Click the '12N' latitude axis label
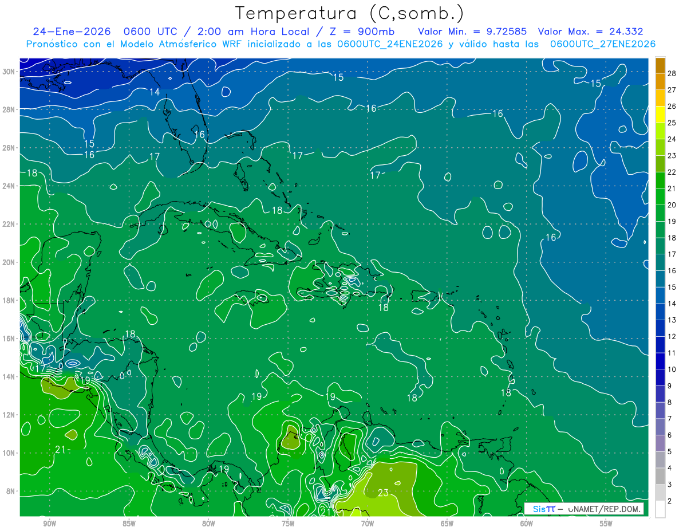The image size is (687, 531). [x=9, y=415]
